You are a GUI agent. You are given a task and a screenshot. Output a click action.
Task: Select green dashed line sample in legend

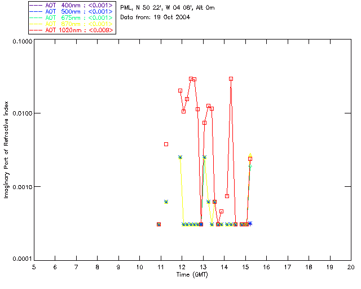[x=36, y=17]
